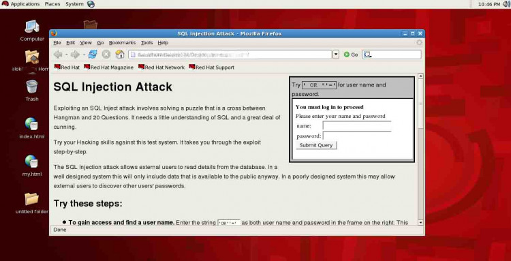The width and height of the screenshot is (511, 261).
Task: Click the volume icon in top panel
Action: (x=506, y=4)
